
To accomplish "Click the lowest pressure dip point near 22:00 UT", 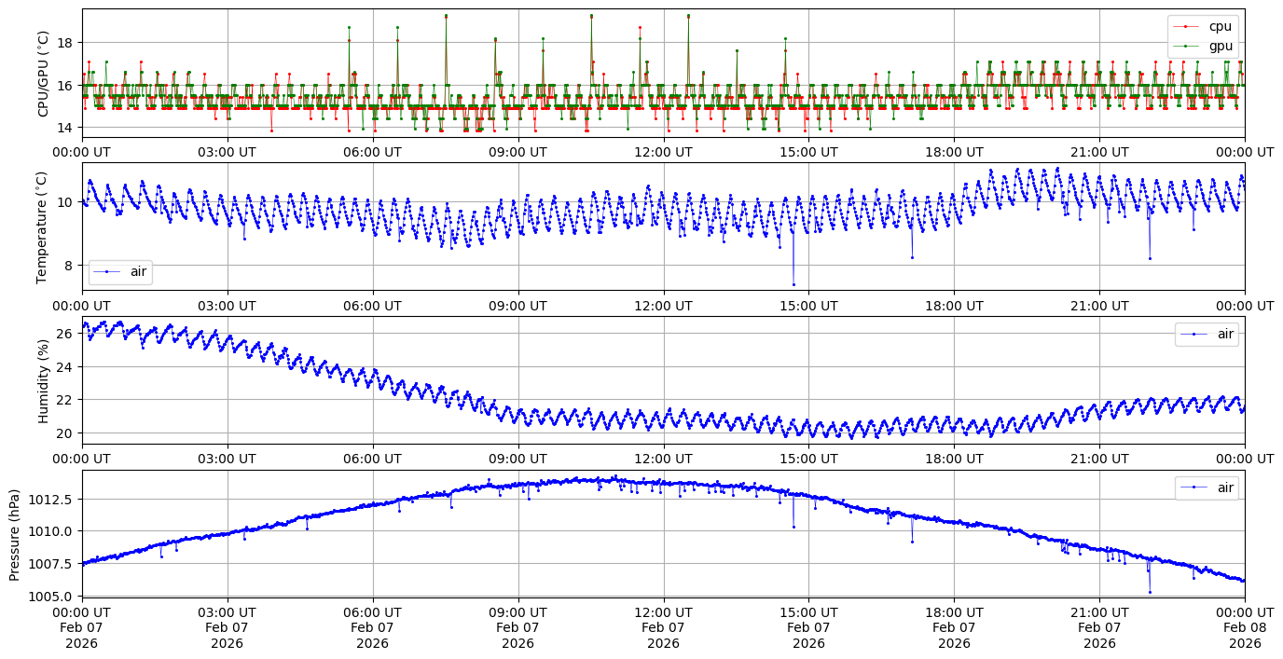I will click(x=1150, y=592).
